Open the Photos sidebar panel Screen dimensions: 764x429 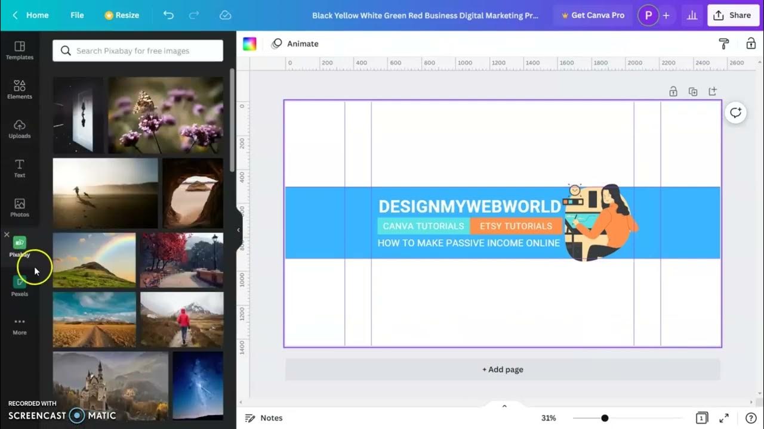[x=20, y=207]
